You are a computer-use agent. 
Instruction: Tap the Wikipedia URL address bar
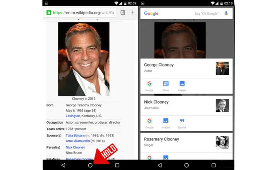pos(82,12)
